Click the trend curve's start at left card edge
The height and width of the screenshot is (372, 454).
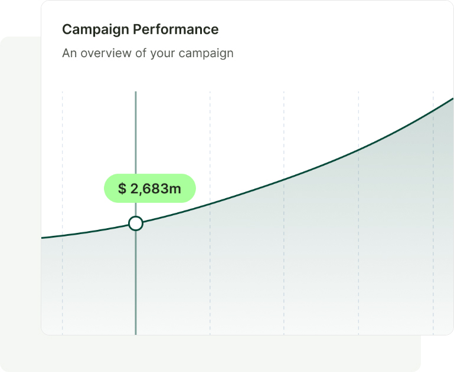pyautogui.click(x=44, y=238)
